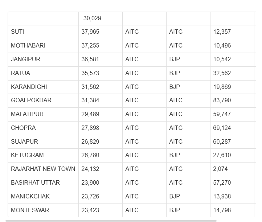This screenshot has height=222, width=262.
Task: Click RATUA value 32,562
Action: point(222,73)
